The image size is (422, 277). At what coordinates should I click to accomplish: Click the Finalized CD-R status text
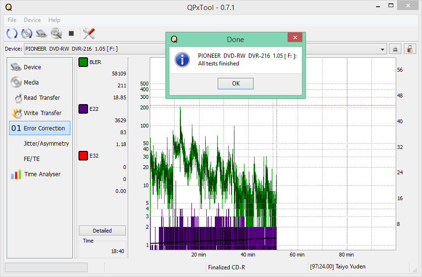point(226,267)
